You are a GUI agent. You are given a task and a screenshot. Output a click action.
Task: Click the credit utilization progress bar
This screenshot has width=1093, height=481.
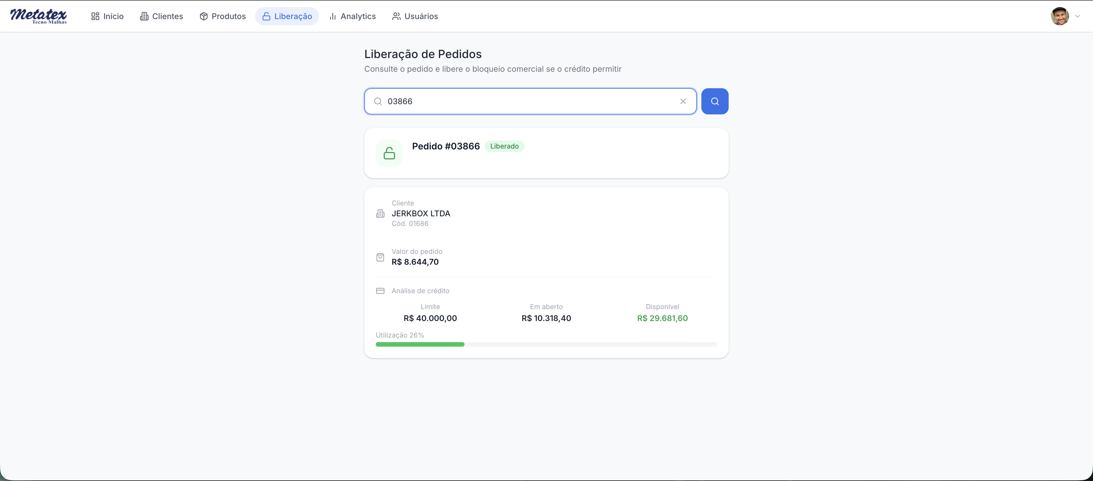[x=546, y=344]
